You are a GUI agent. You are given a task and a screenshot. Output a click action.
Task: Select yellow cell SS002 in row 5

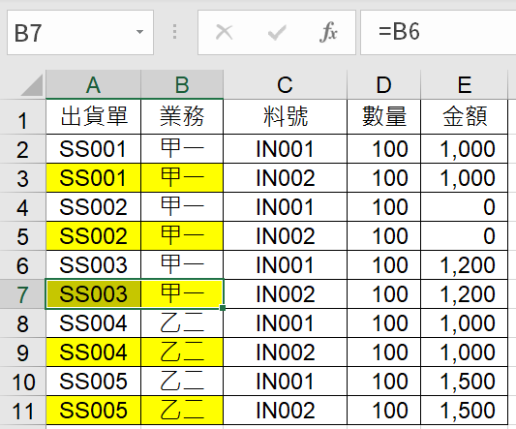pos(94,235)
